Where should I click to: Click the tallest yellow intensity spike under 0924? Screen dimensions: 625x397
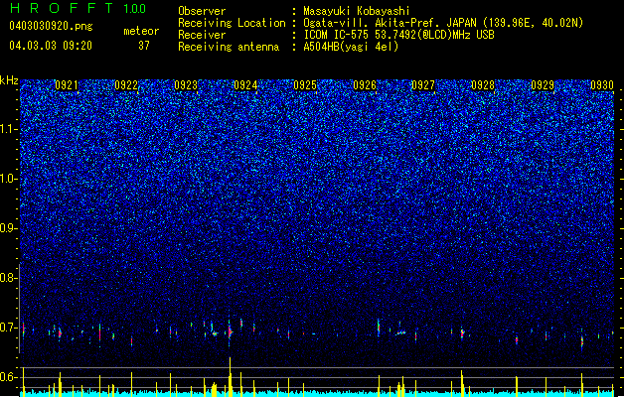tap(230, 377)
